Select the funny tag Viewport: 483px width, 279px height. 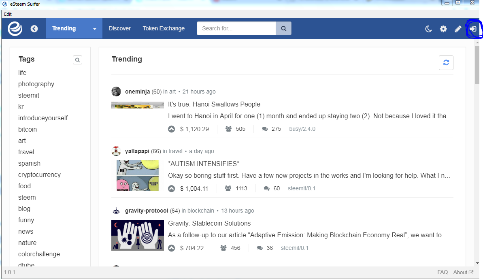26,220
